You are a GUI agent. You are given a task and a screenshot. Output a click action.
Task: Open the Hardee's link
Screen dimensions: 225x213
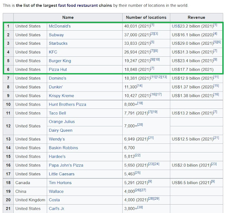57,157
